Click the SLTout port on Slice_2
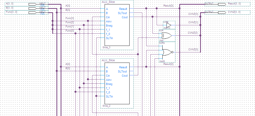 coord(123,71)
